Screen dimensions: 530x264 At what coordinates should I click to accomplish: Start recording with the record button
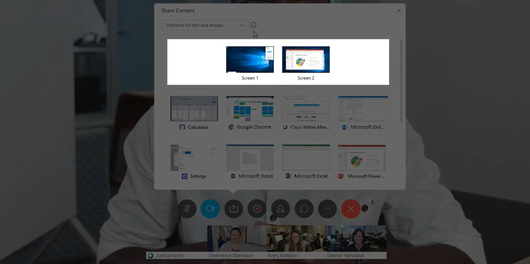pos(257,209)
